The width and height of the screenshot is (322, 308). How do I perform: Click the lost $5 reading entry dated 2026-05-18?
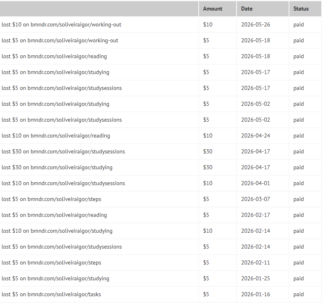(x=54, y=57)
